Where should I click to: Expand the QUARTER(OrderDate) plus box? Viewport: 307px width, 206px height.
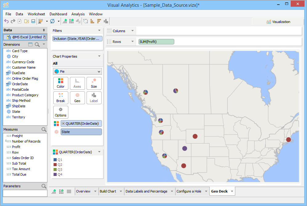click(x=63, y=124)
